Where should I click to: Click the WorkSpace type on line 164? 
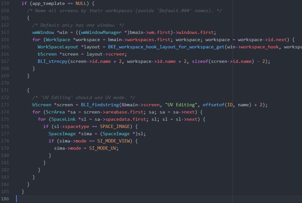tap(58, 40)
